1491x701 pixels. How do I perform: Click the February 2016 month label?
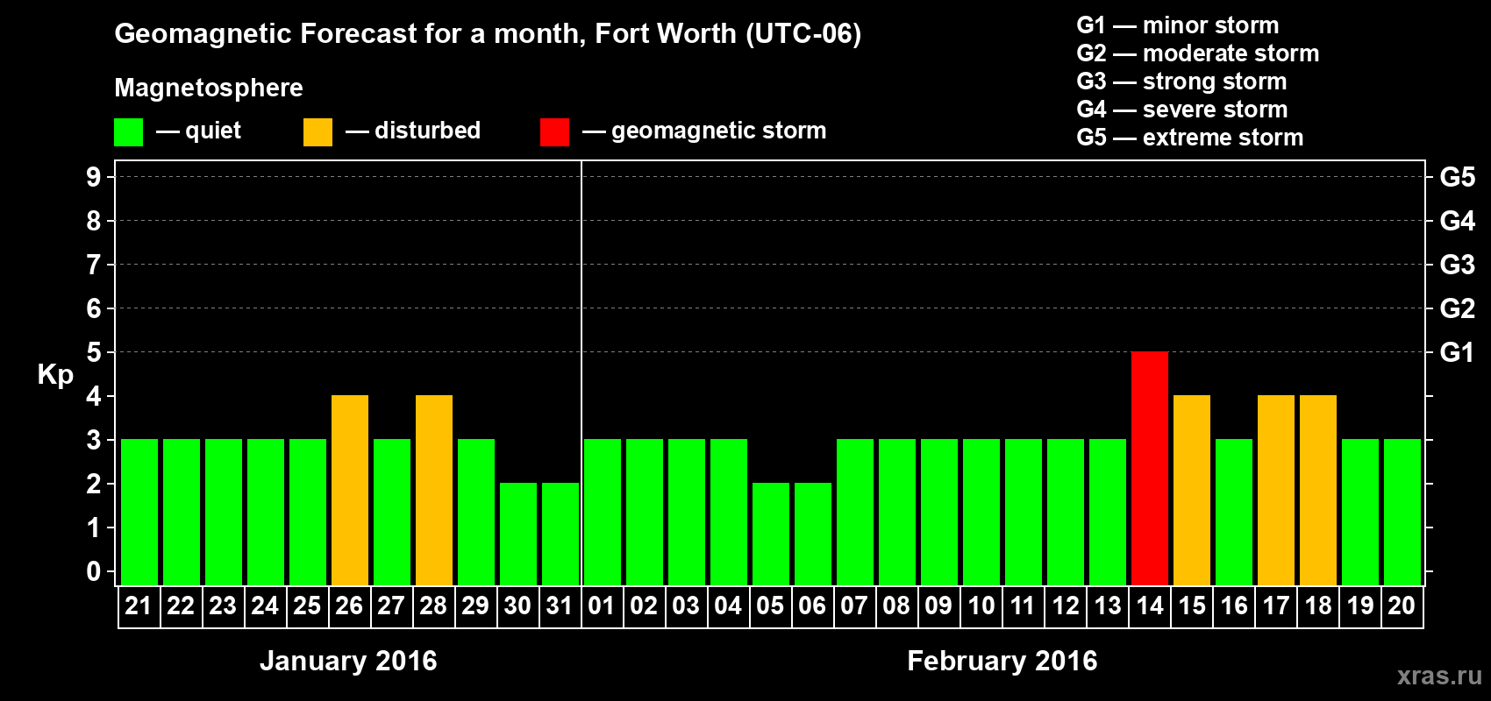pos(1002,660)
